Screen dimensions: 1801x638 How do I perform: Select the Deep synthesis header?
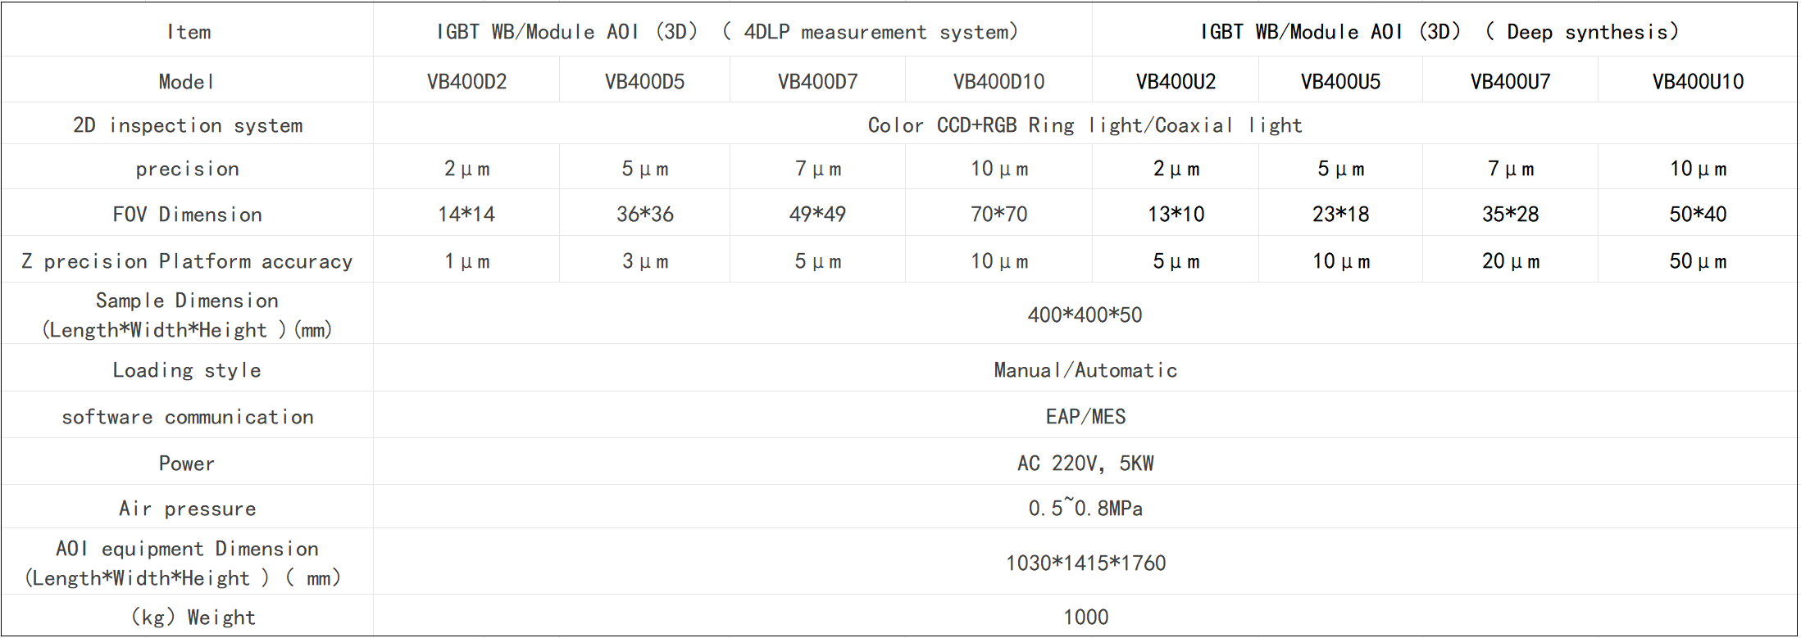(1440, 32)
